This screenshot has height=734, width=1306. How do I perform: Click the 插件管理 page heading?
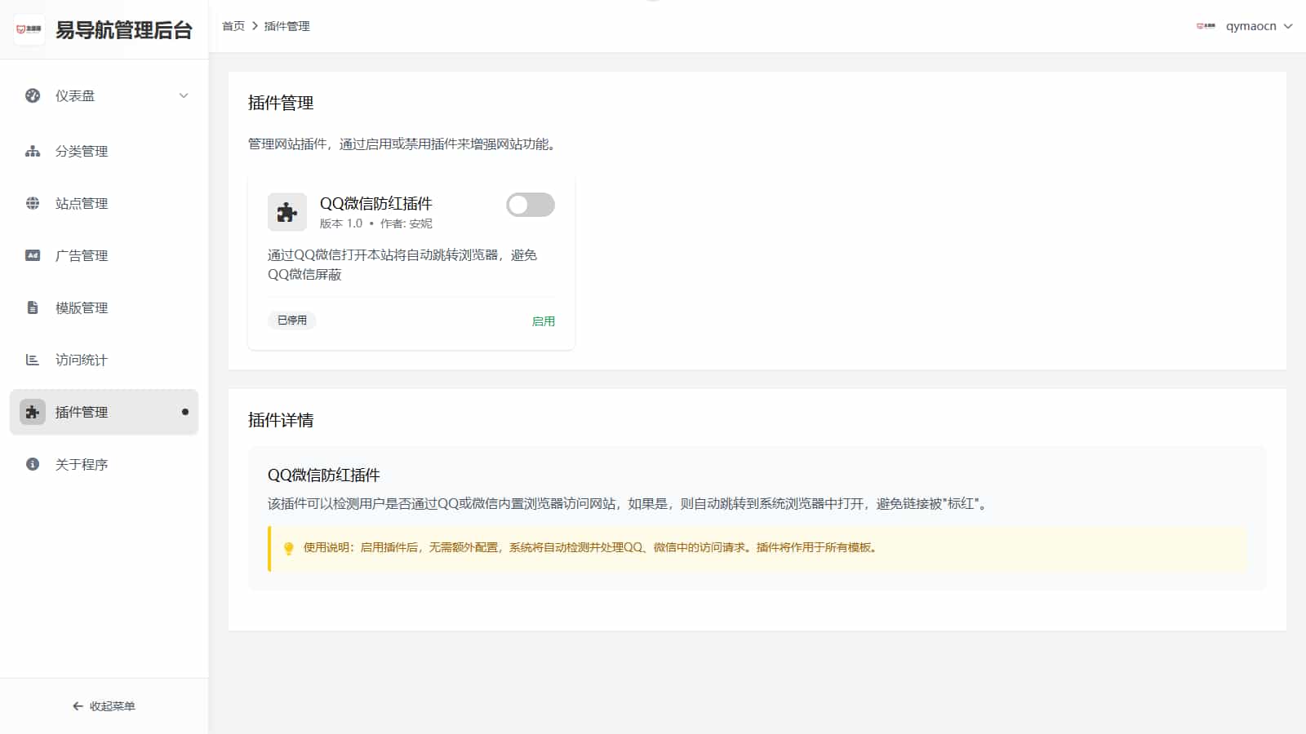click(x=281, y=103)
